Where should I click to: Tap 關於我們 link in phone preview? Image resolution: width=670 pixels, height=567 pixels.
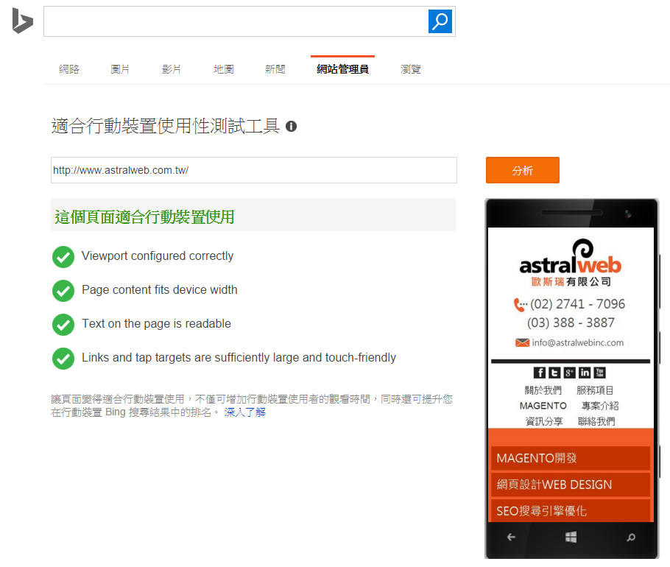tap(543, 390)
